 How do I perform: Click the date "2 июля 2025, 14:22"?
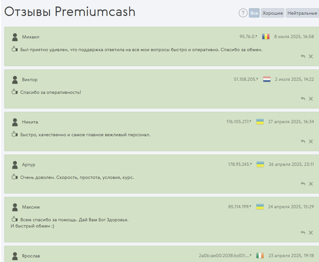(x=295, y=79)
